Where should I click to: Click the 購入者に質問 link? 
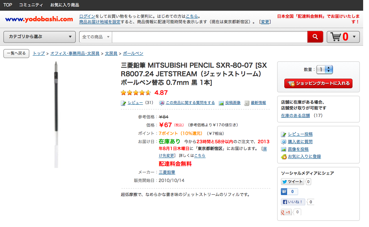click(300, 142)
